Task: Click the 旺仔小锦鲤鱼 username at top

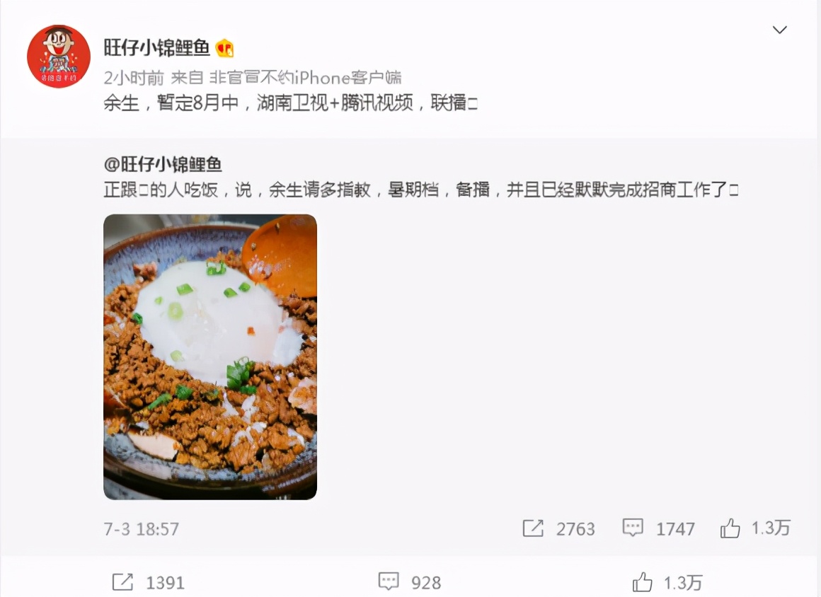Action: click(156, 48)
